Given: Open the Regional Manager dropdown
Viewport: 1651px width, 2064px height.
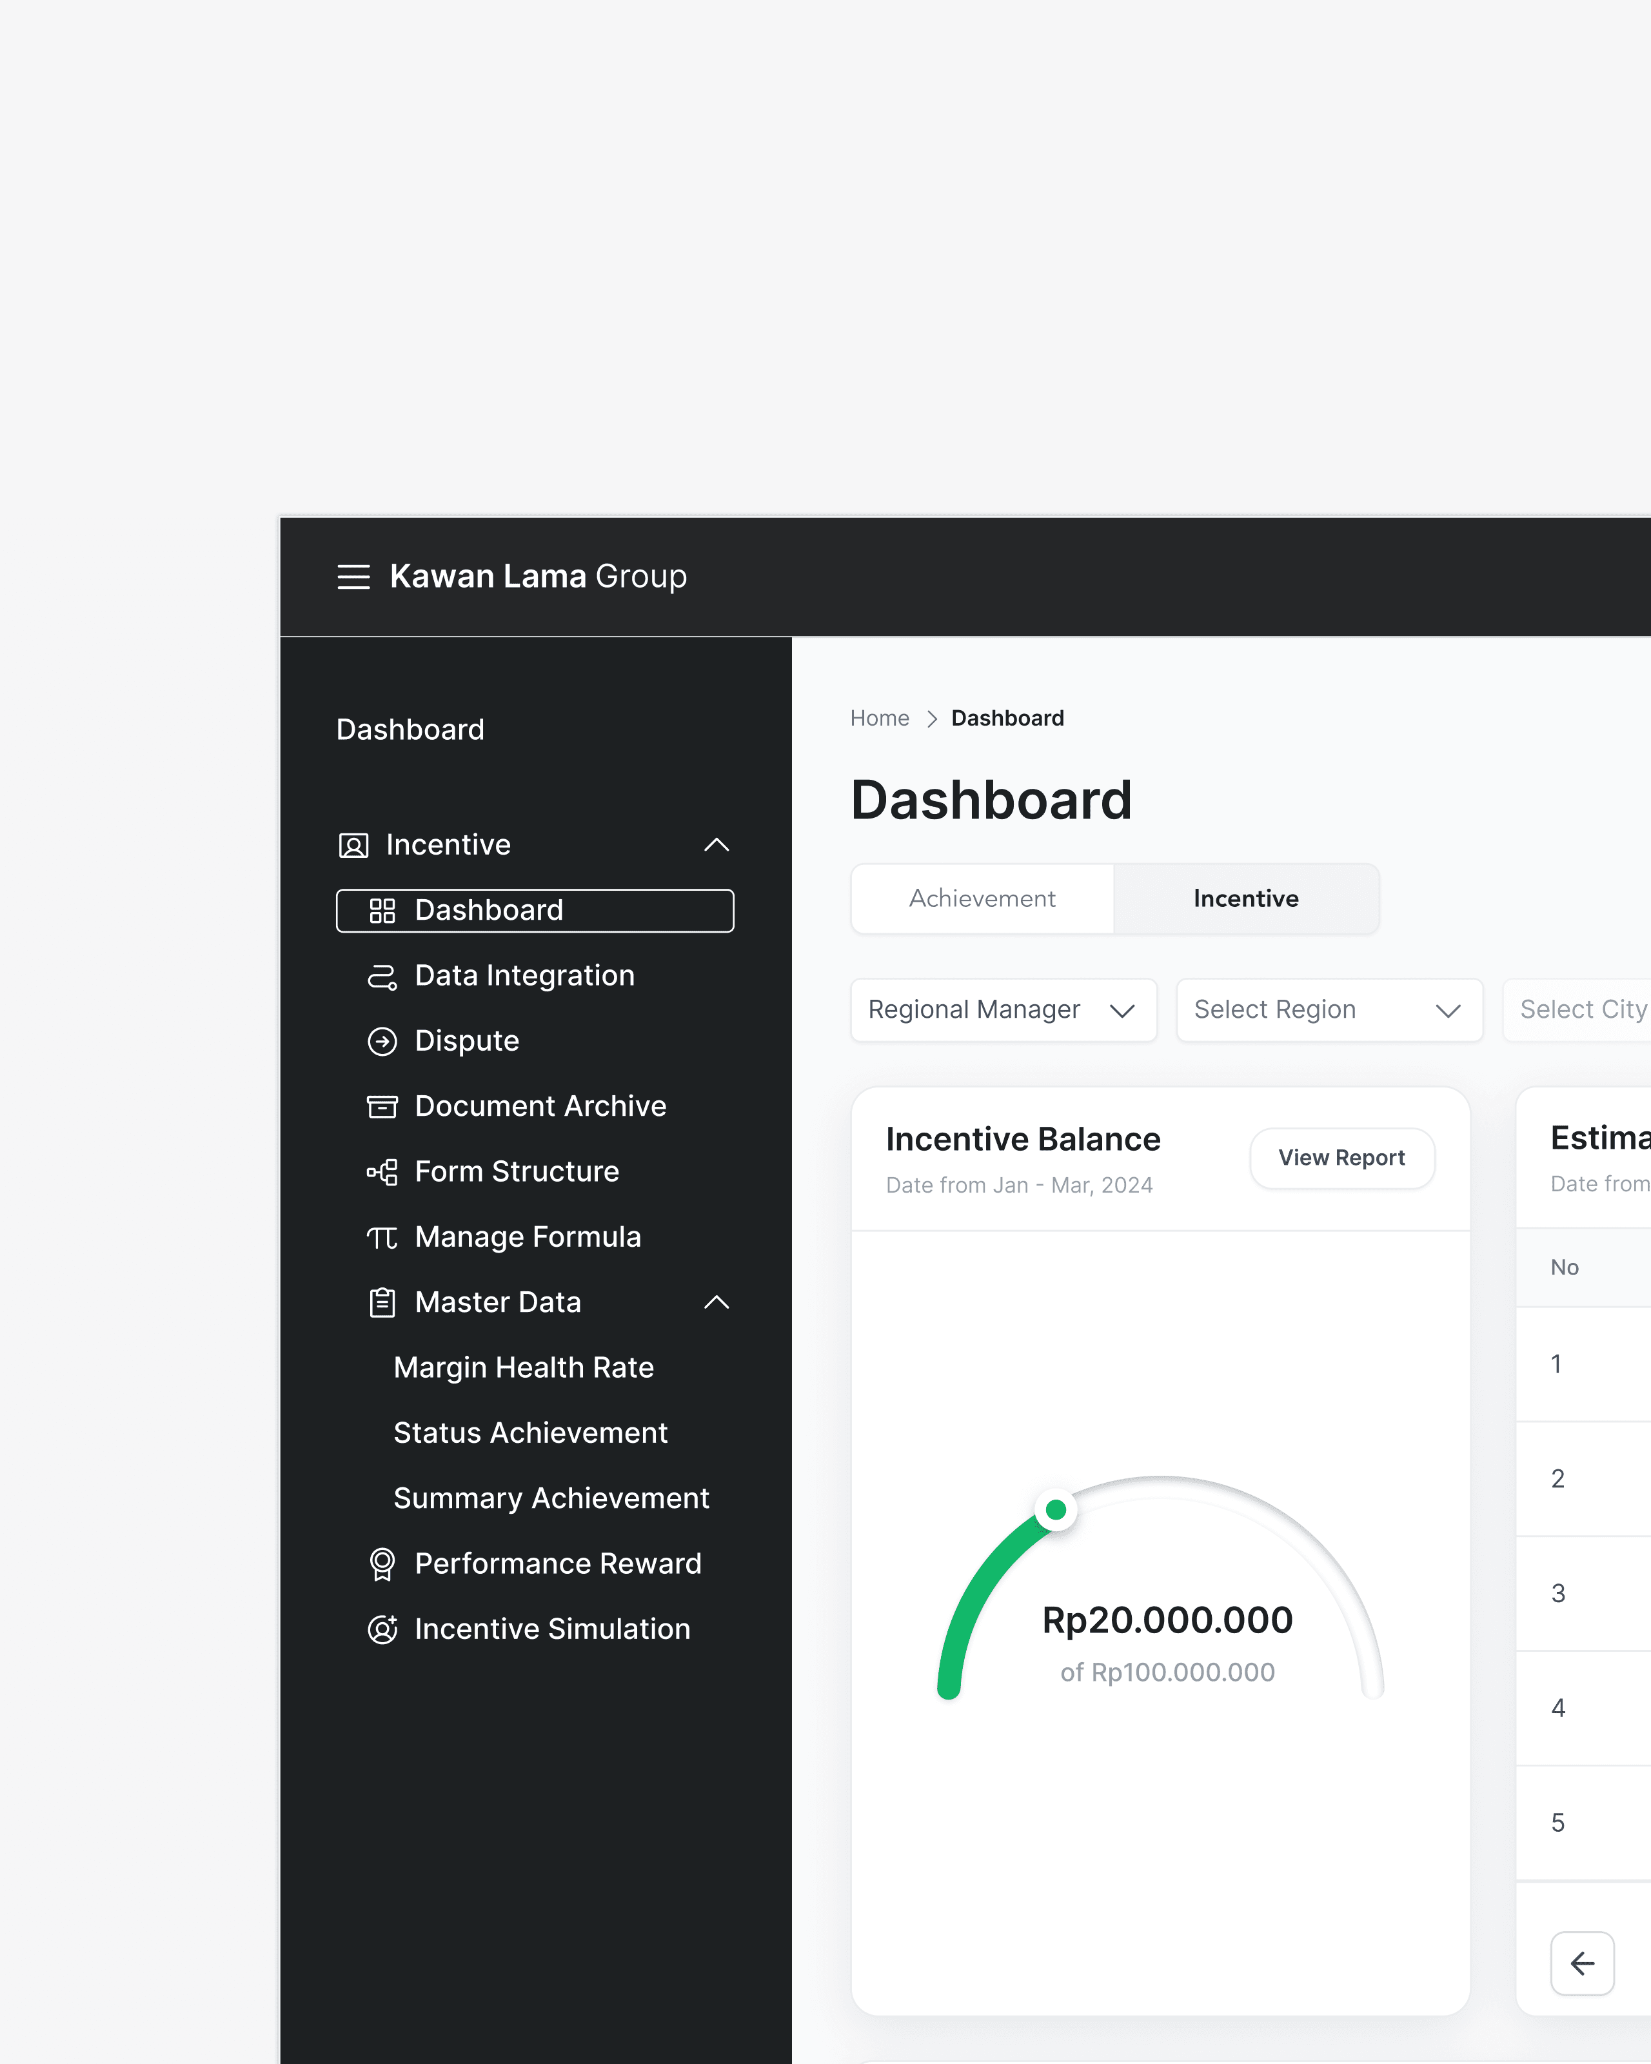Looking at the screenshot, I should click(1003, 1010).
